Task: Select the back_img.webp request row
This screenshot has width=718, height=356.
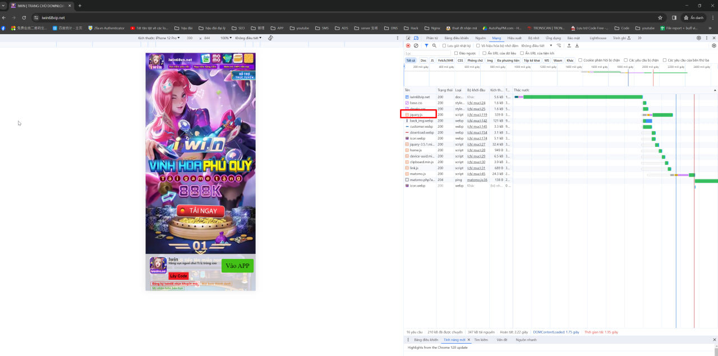Action: tap(560, 121)
